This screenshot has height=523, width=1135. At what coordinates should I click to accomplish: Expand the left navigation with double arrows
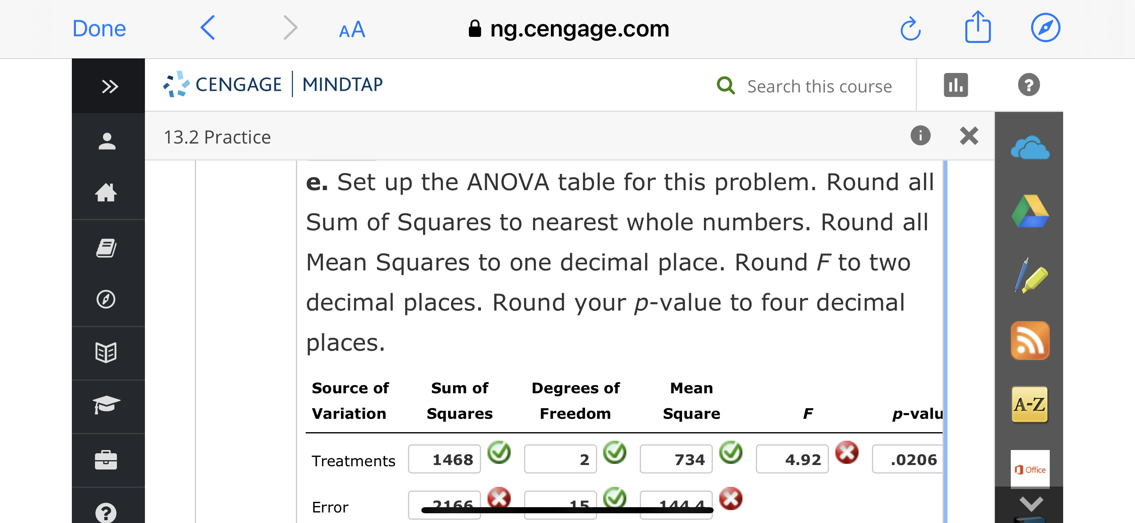click(x=109, y=86)
